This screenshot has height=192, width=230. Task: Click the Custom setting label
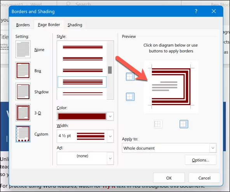[41, 134]
